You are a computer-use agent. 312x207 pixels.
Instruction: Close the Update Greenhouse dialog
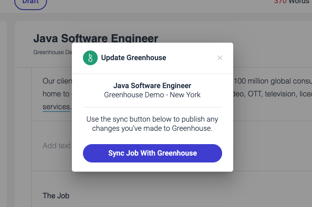click(220, 58)
